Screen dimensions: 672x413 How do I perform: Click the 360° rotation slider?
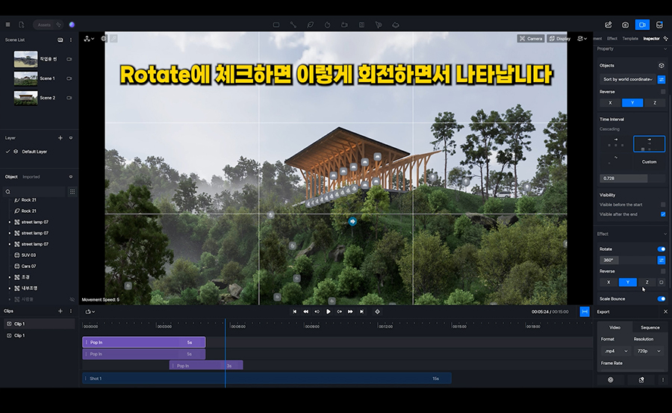tap(628, 261)
